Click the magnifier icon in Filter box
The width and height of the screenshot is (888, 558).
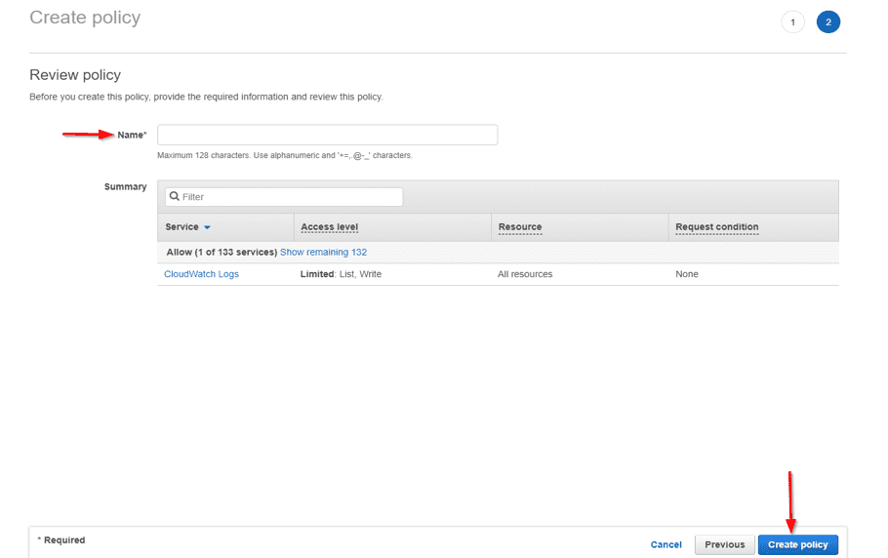(175, 197)
